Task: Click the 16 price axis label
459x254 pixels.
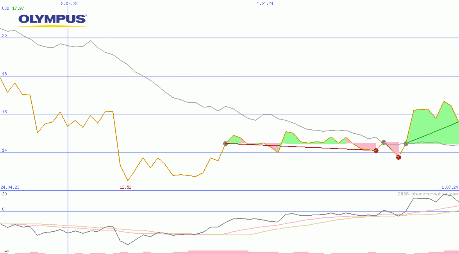Action: 4,112
